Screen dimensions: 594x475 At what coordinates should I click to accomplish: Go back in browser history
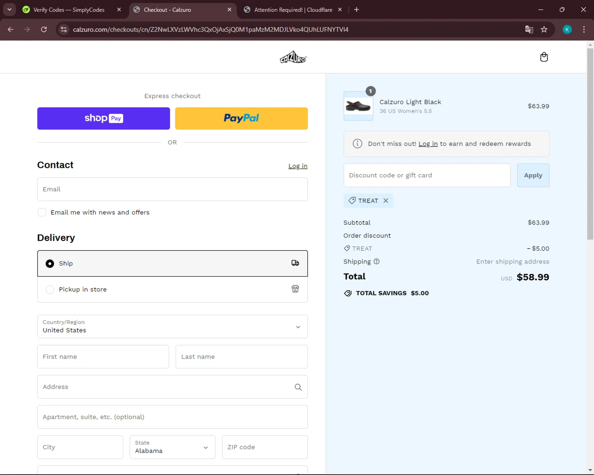tap(11, 29)
